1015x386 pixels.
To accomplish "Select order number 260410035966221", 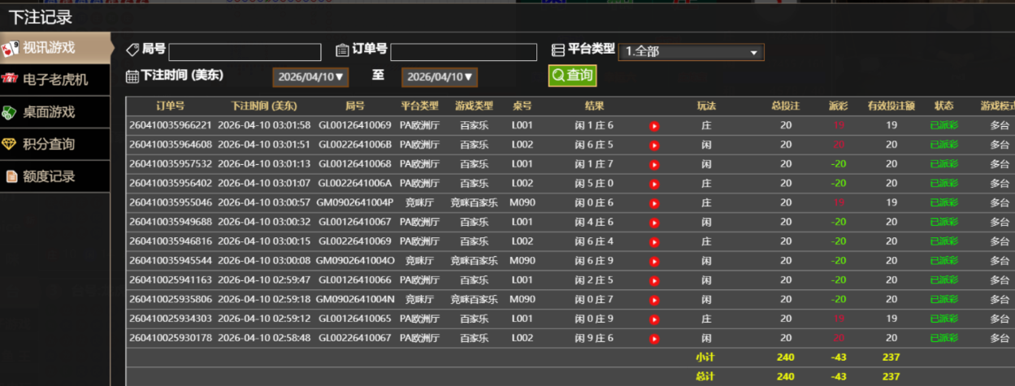I will coord(171,125).
